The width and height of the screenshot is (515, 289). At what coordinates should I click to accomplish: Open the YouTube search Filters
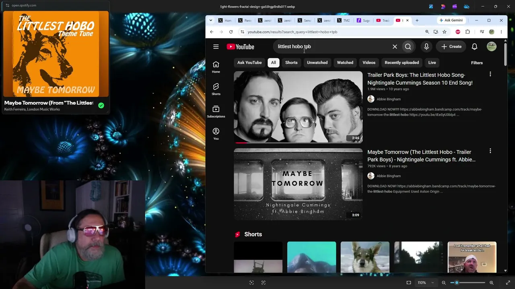[477, 63]
